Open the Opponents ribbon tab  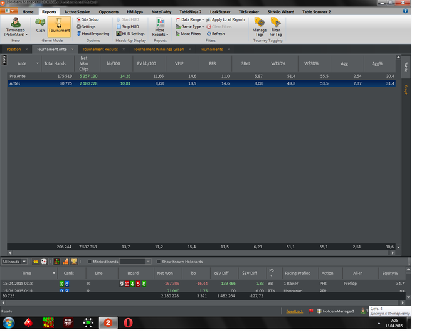[x=108, y=12]
